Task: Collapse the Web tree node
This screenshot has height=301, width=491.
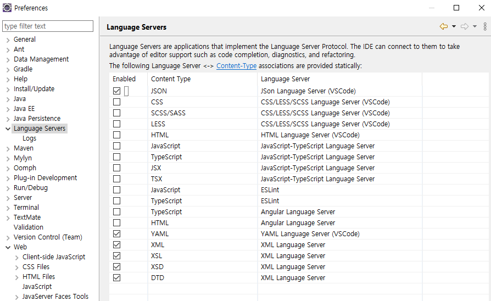Action: coord(8,247)
